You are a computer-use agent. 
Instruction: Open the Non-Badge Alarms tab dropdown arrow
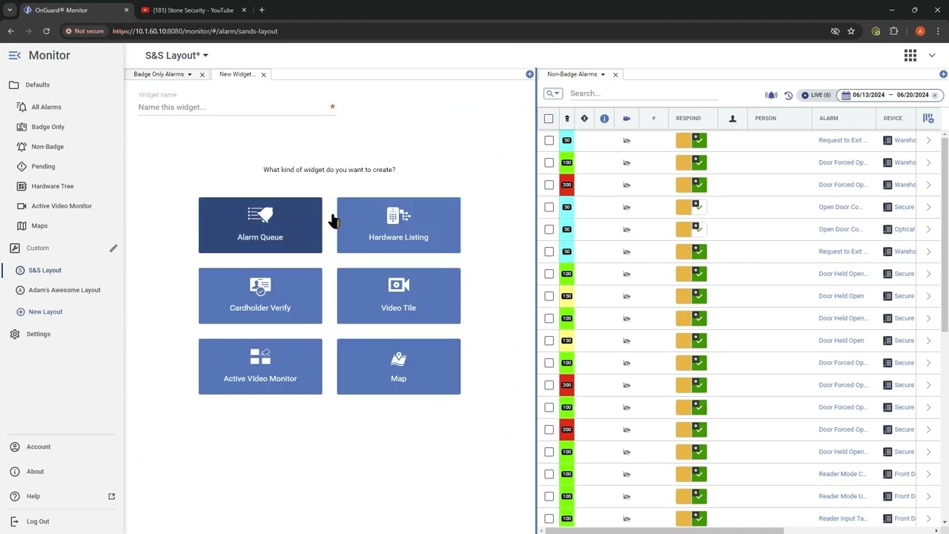click(x=603, y=74)
